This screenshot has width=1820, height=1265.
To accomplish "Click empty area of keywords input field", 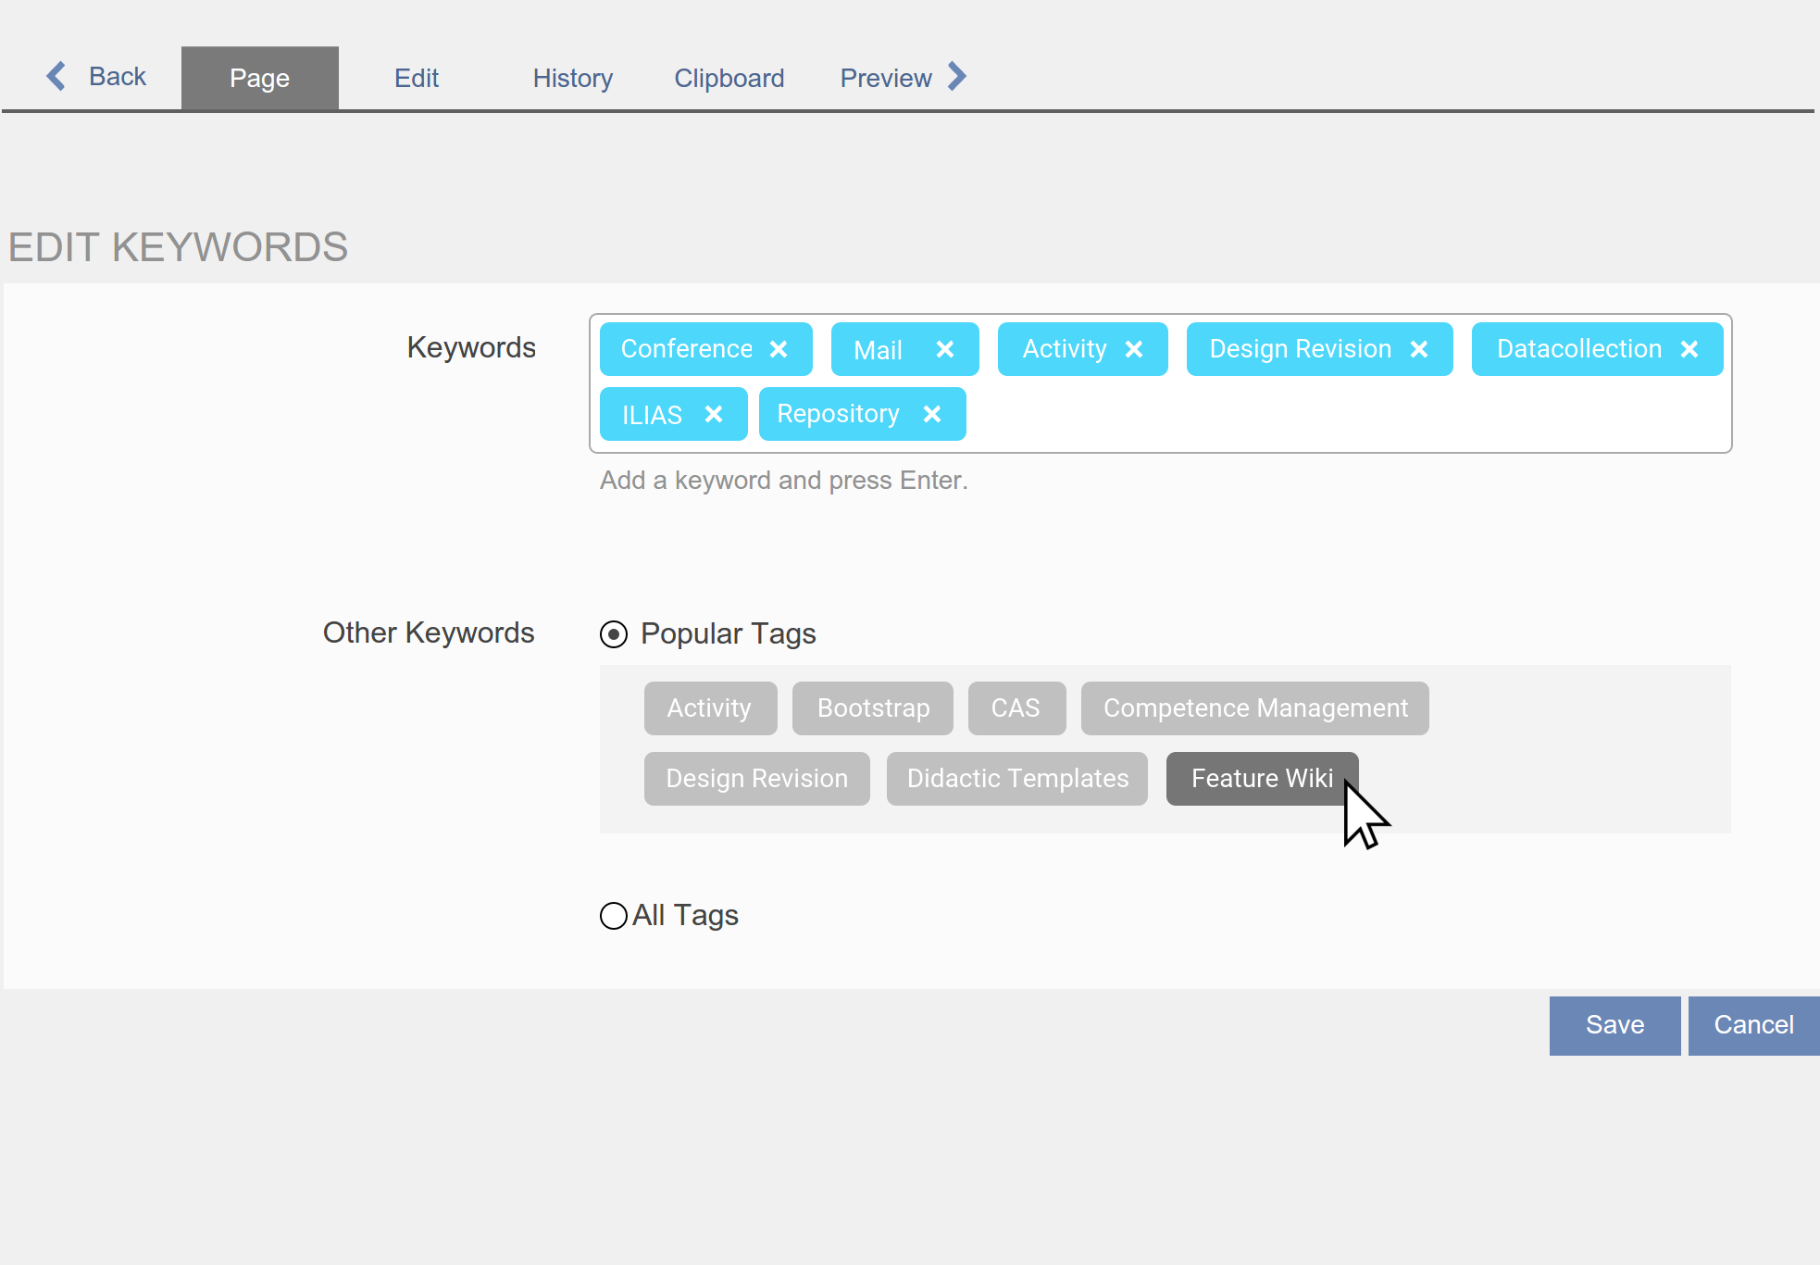I will click(x=1342, y=415).
